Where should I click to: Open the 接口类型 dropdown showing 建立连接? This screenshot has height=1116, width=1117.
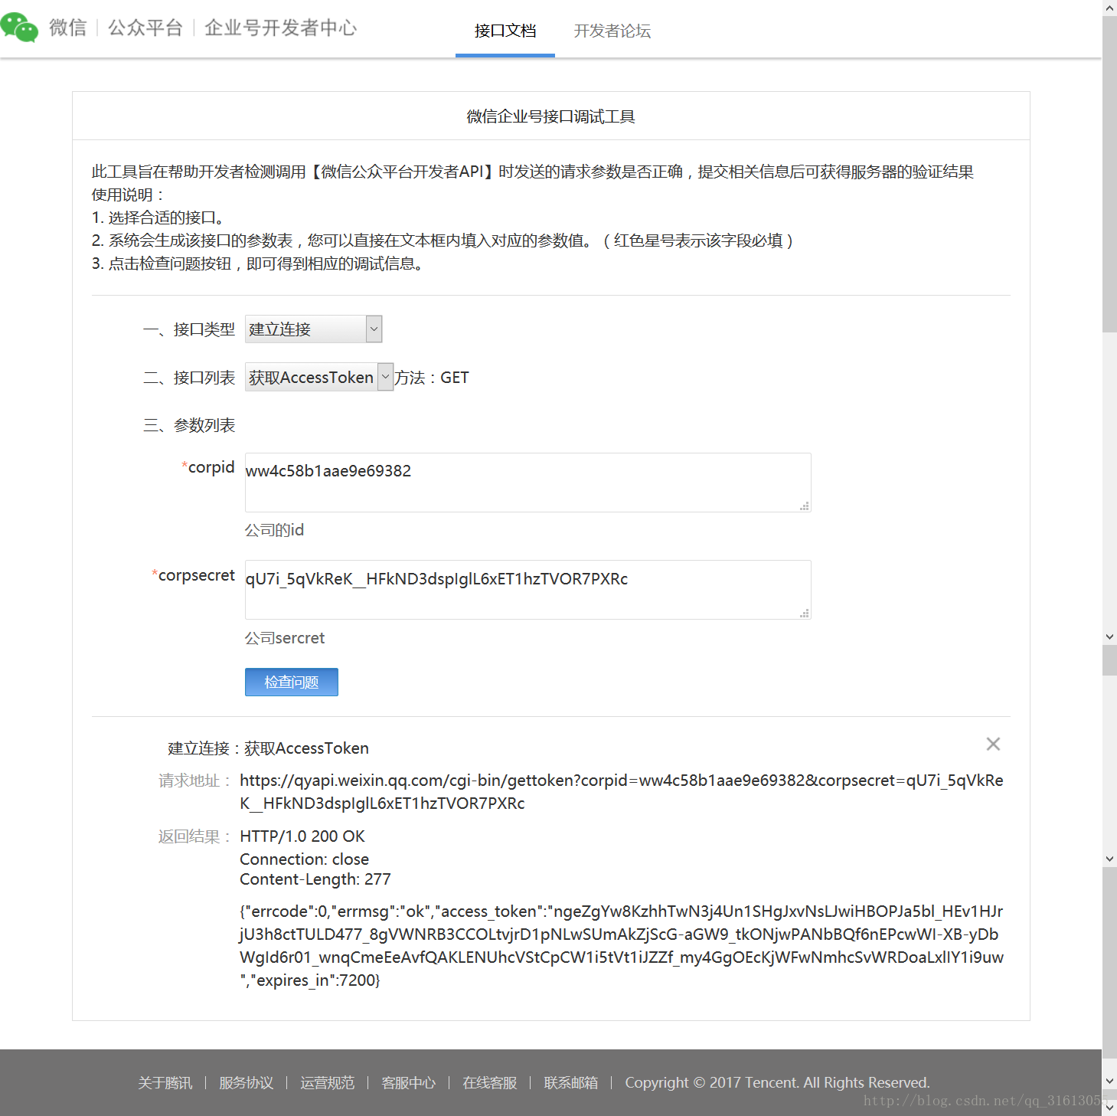[x=313, y=329]
